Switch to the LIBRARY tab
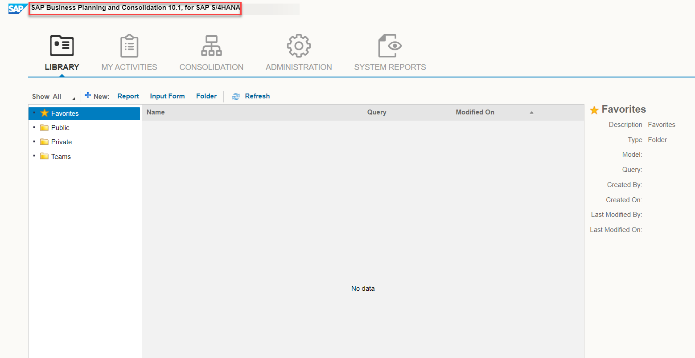This screenshot has width=695, height=358. tap(62, 67)
